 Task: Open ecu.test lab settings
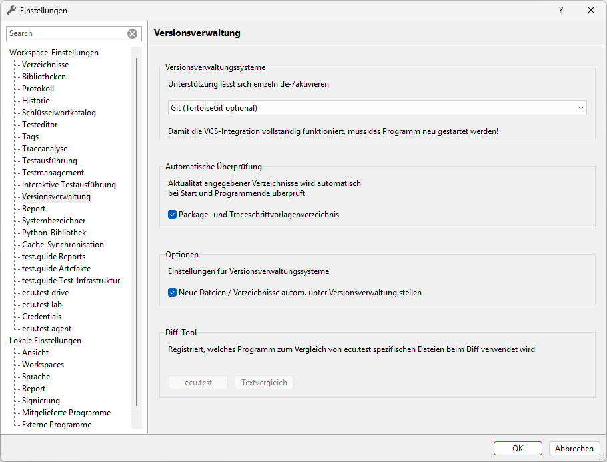click(42, 305)
